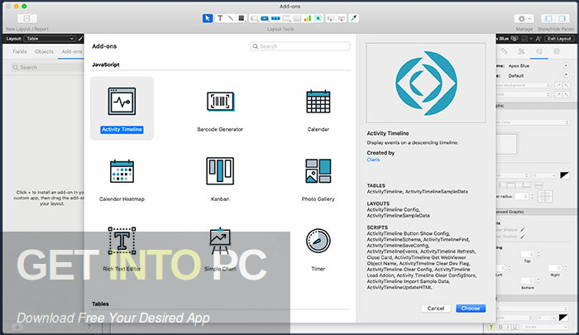This screenshot has width=579, height=335.
Task: Select the Part tool icon
Action: 342,18
